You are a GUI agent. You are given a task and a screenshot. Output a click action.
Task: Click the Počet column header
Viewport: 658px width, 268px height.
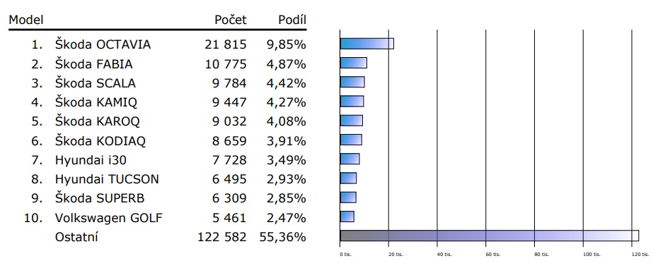click(231, 20)
